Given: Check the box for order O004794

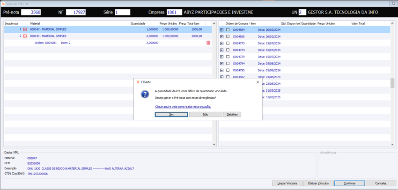Looking at the screenshot, I should tap(228, 64).
